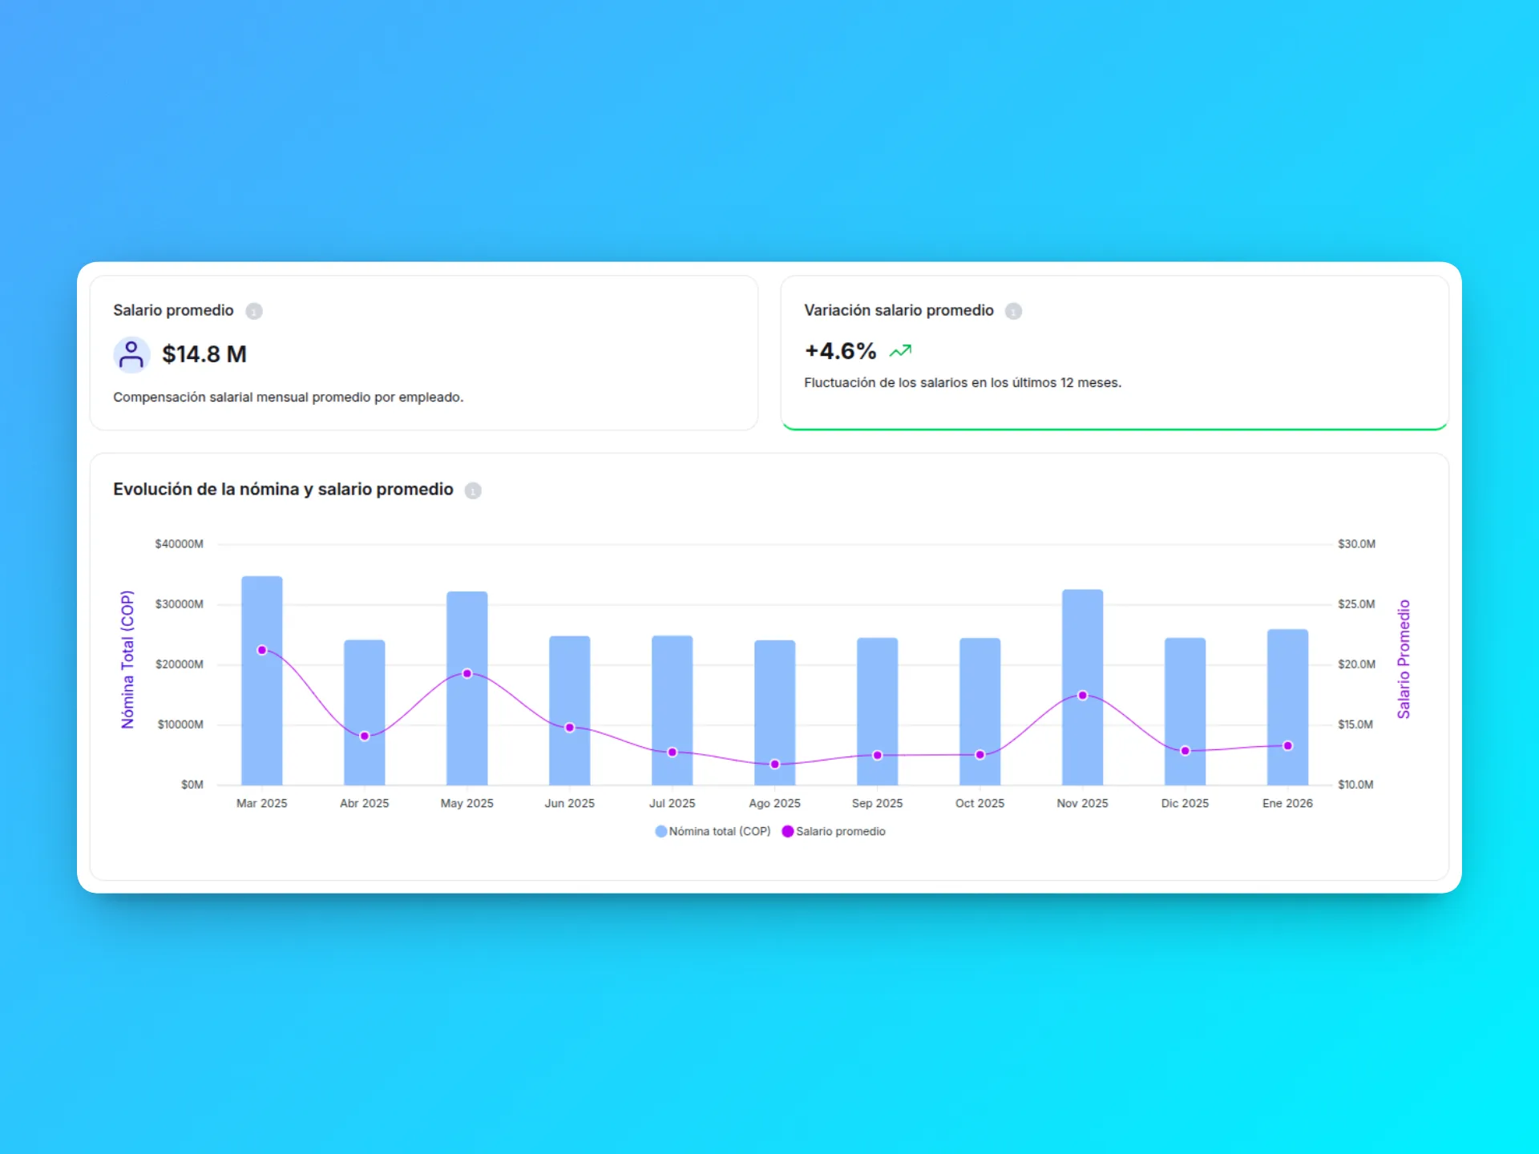Click the Jun 2025 axis label
The image size is (1539, 1154).
(x=569, y=803)
